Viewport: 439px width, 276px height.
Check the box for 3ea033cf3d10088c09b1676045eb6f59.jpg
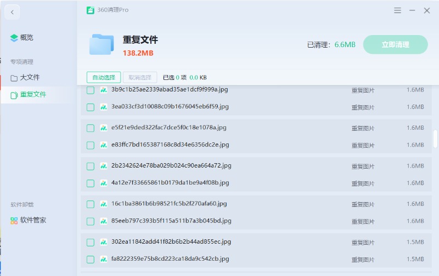coord(91,107)
